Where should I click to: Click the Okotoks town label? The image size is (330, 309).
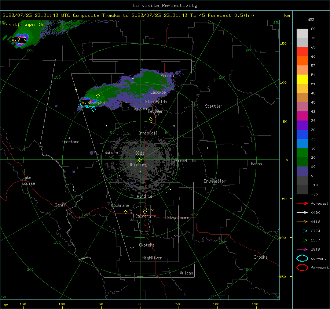147,245
